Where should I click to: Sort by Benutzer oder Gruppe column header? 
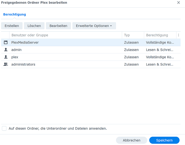(30, 35)
